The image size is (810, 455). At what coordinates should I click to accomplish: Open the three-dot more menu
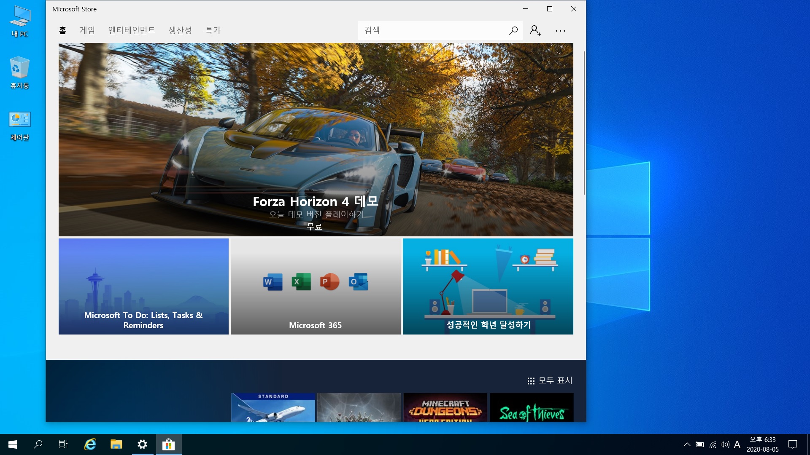560,31
